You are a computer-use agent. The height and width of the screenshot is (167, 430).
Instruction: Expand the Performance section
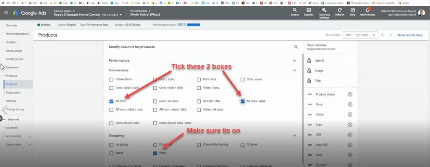point(294,60)
